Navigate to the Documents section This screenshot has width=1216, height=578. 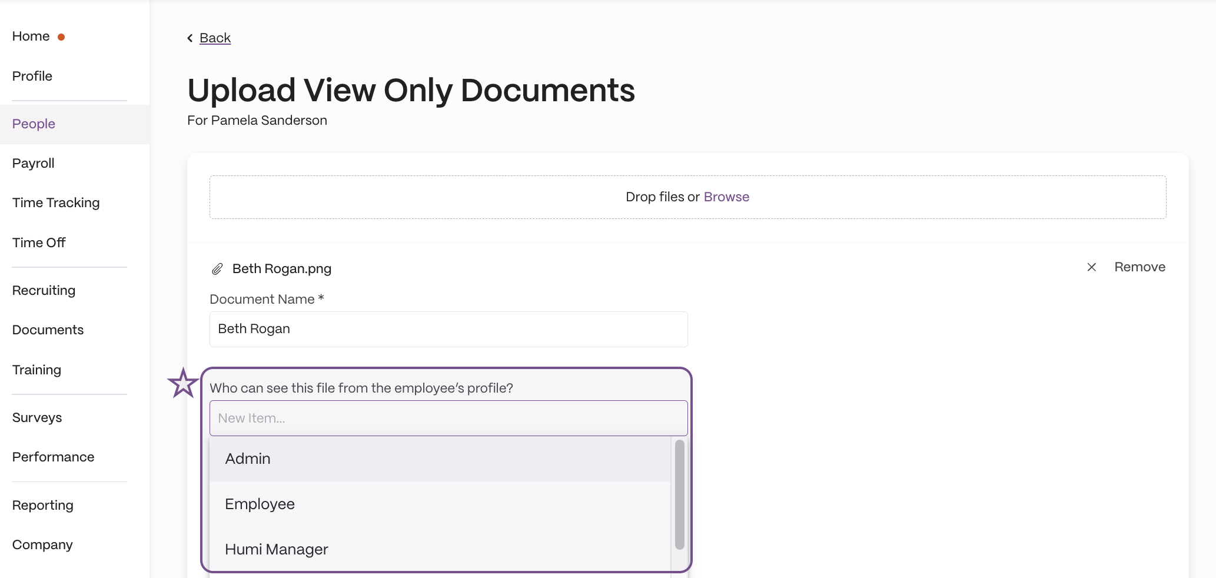[48, 330]
